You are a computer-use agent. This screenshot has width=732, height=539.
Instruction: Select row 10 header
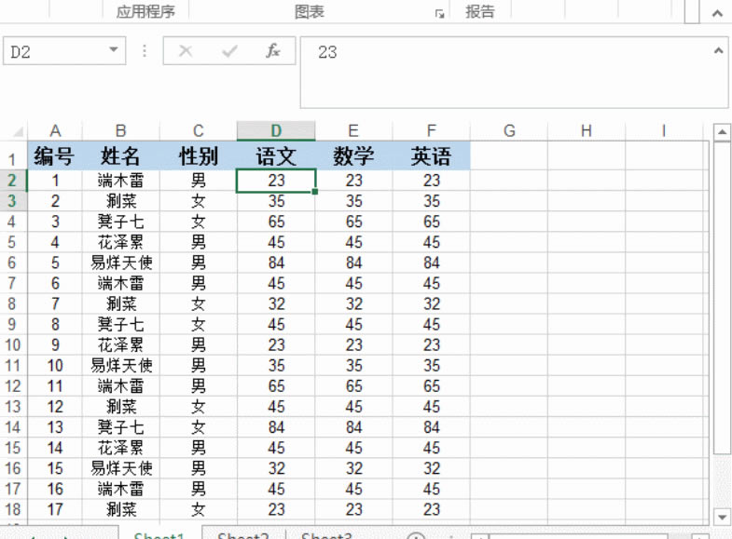[13, 345]
